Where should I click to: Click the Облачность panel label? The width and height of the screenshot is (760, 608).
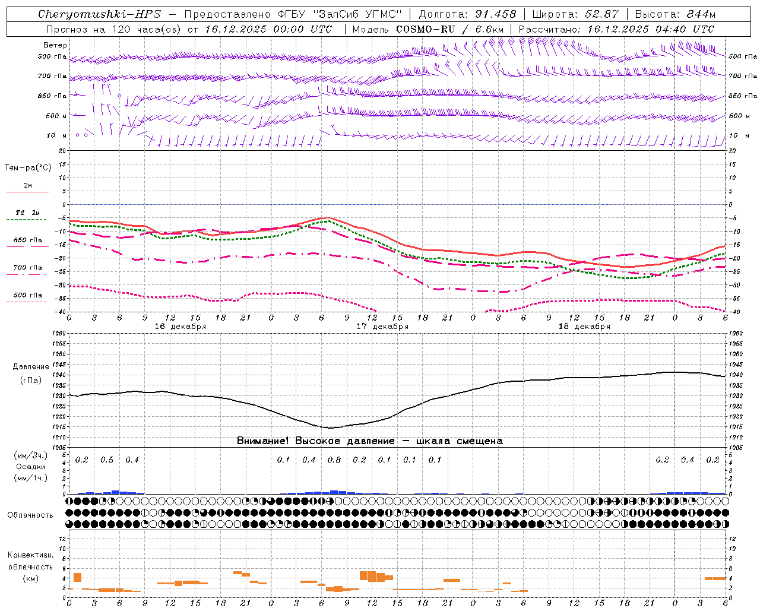(30, 515)
